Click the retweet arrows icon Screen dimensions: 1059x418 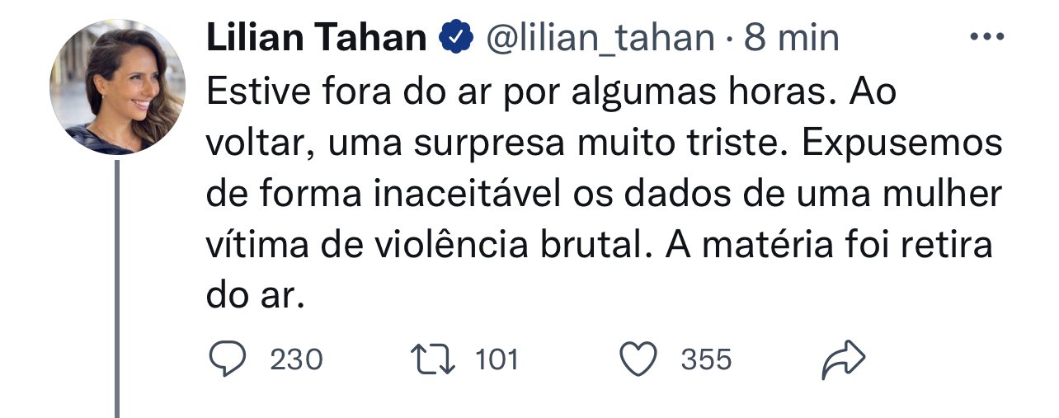433,360
